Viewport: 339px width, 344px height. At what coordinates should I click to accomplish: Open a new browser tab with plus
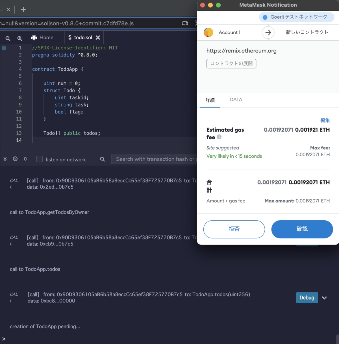[23, 10]
